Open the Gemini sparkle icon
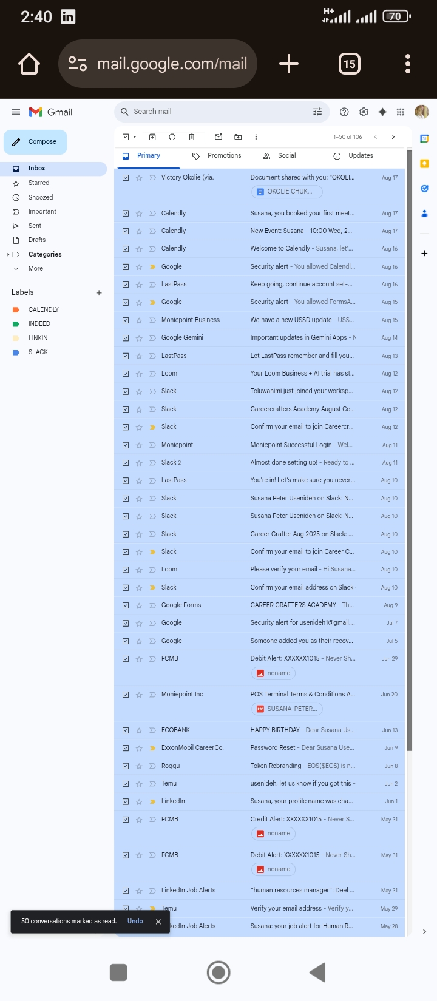This screenshot has width=437, height=1001. [382, 112]
